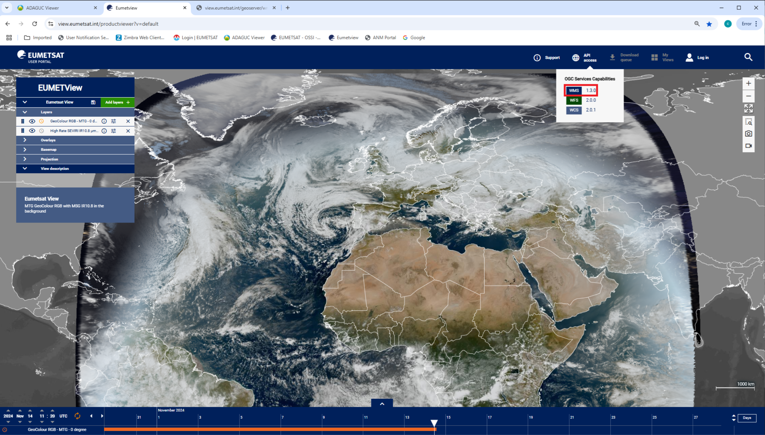This screenshot has width=765, height=435.
Task: Open settings sliders for High Rate SEVIRI layer
Action: pyautogui.click(x=114, y=131)
